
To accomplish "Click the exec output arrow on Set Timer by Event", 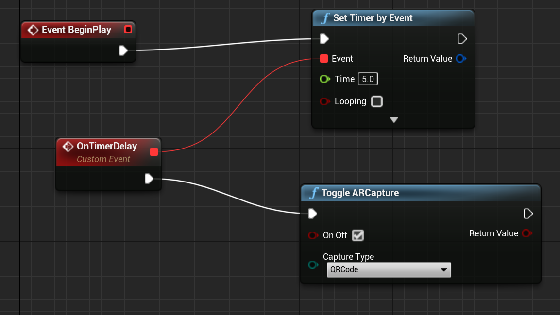I will click(x=462, y=38).
